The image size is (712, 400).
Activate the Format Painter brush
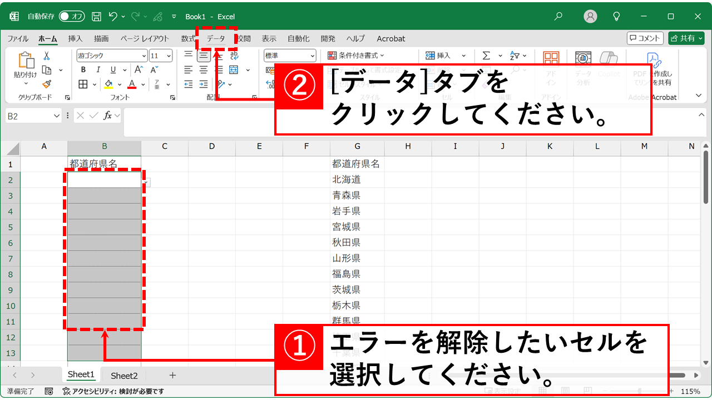point(47,84)
